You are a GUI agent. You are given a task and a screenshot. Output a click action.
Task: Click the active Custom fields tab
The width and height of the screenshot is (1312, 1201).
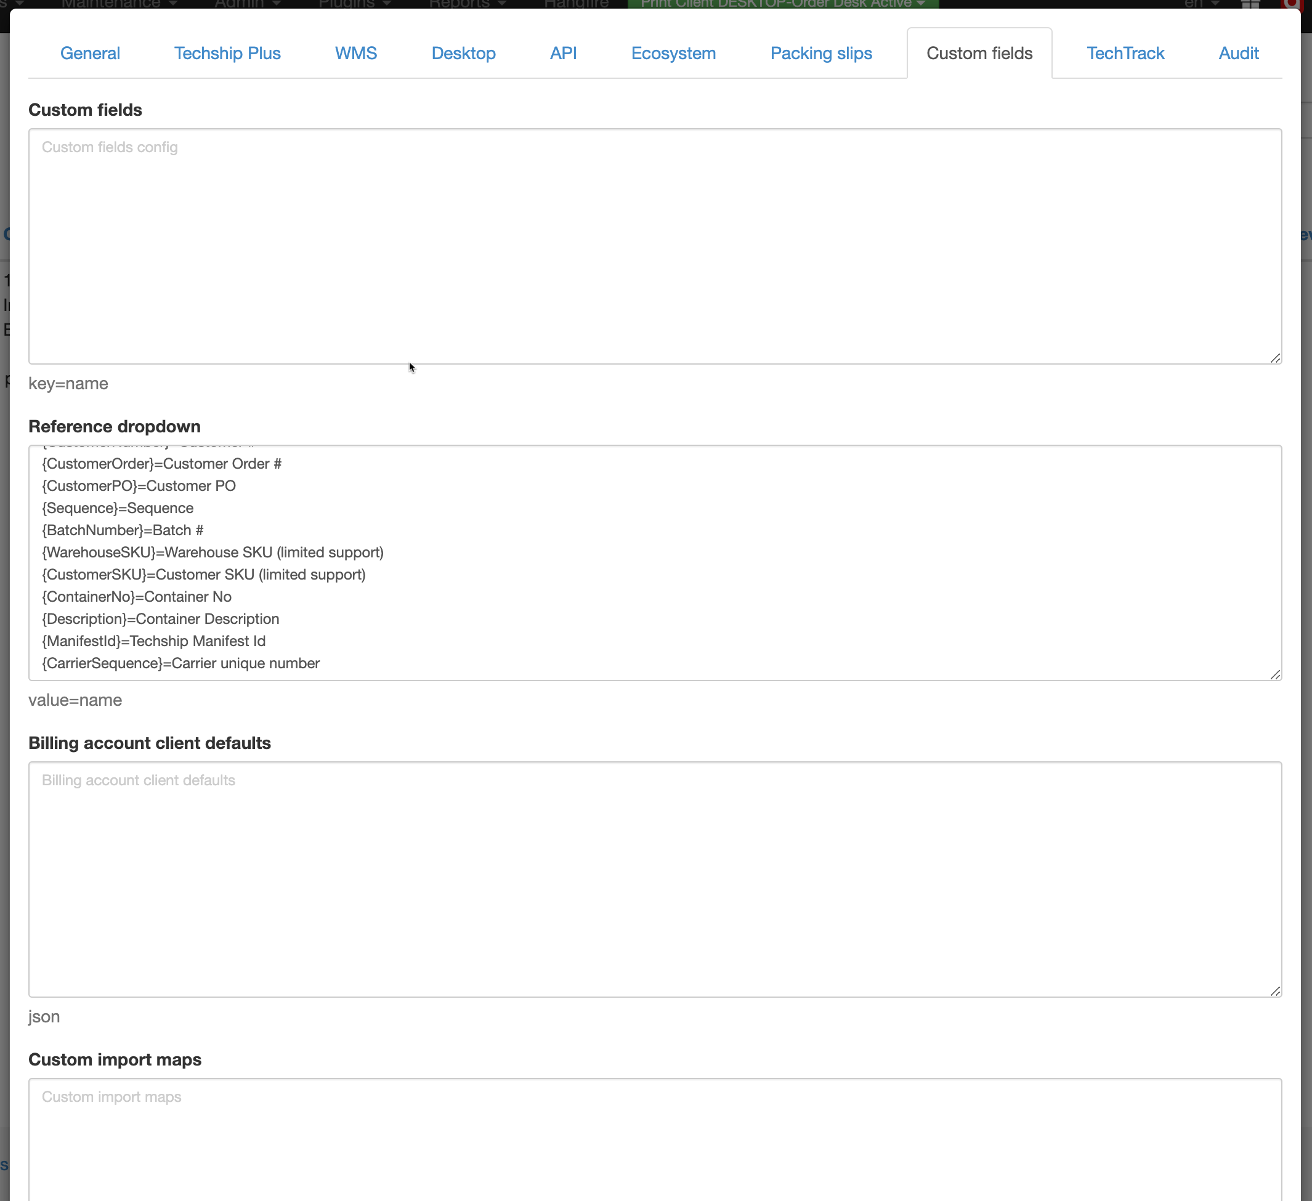pyautogui.click(x=979, y=54)
